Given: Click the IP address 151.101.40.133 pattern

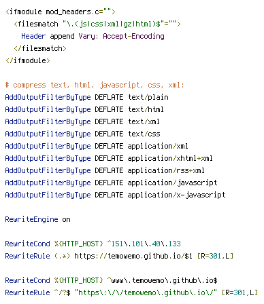Looking at the screenshot, I should pos(144,244).
